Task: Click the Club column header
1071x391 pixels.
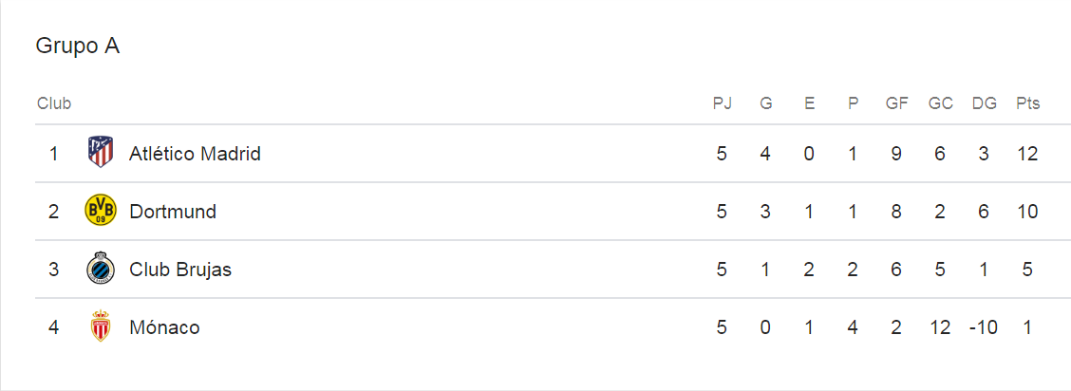Action: pyautogui.click(x=54, y=103)
